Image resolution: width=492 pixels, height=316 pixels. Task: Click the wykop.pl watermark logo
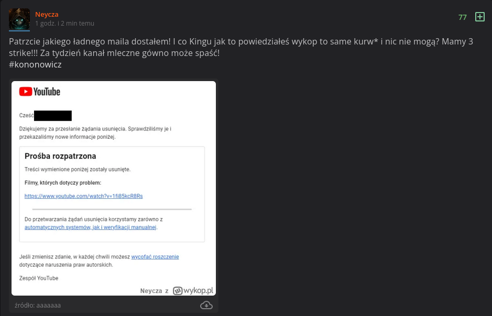[x=193, y=290]
